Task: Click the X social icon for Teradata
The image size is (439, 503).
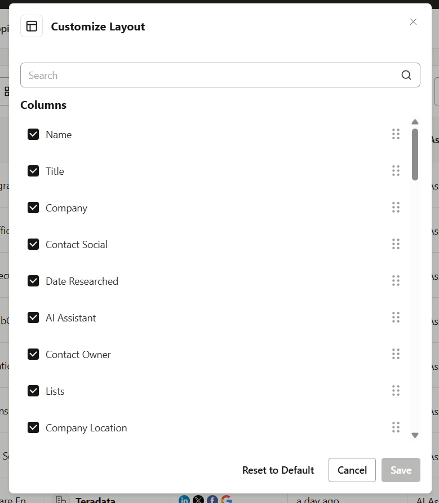Action: pyautogui.click(x=198, y=500)
